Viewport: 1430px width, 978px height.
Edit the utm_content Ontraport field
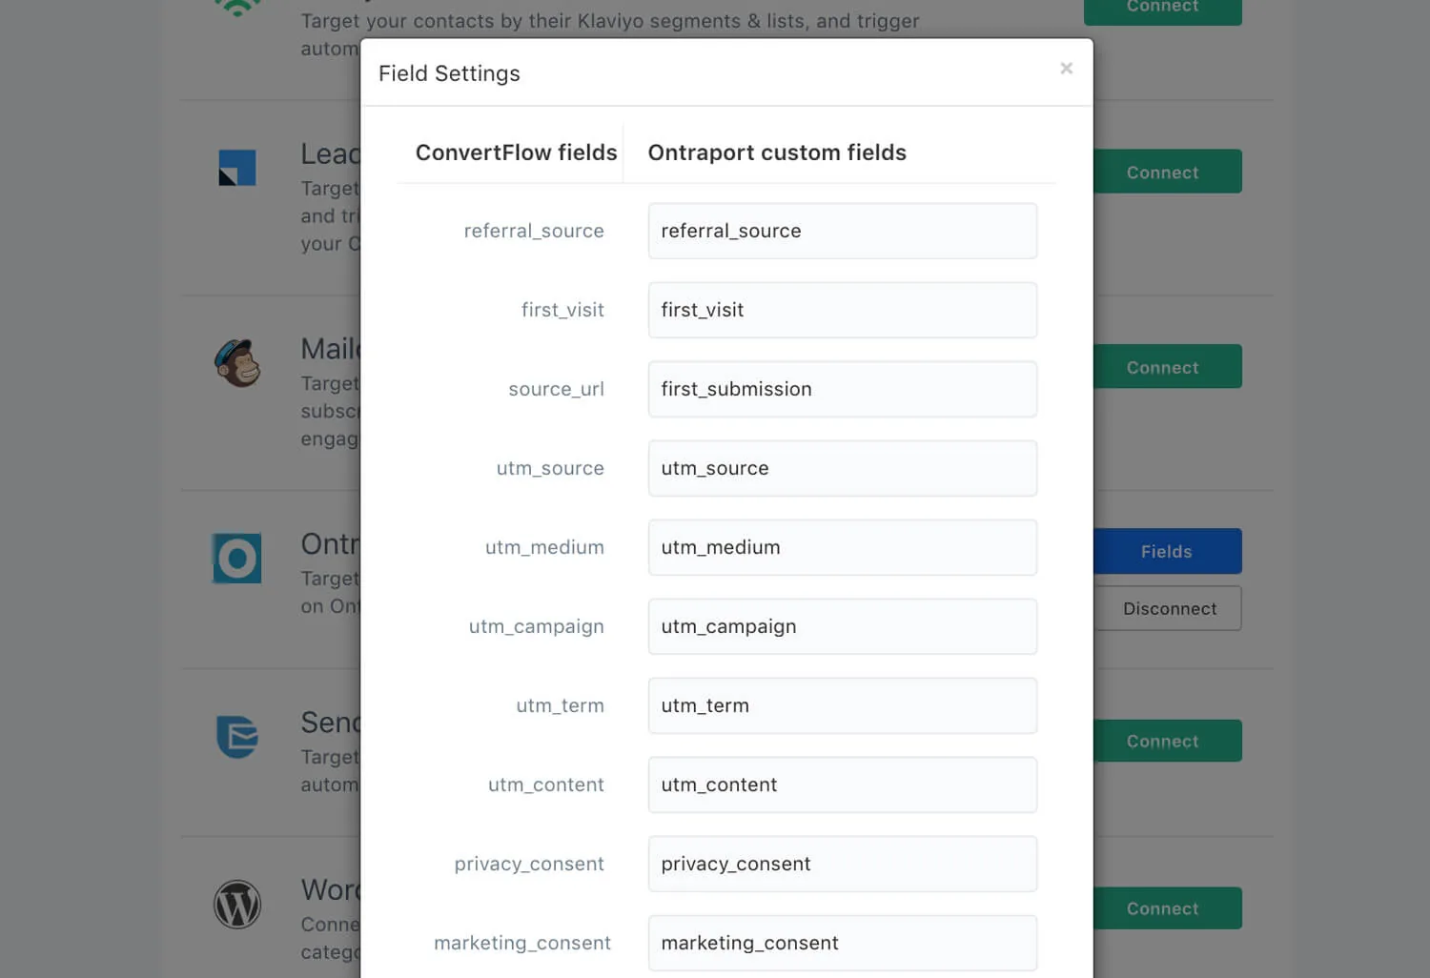click(843, 784)
